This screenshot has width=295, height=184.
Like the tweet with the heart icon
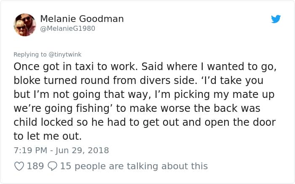point(19,166)
